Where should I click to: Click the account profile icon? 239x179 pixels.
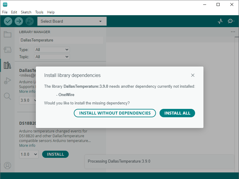point(7,166)
